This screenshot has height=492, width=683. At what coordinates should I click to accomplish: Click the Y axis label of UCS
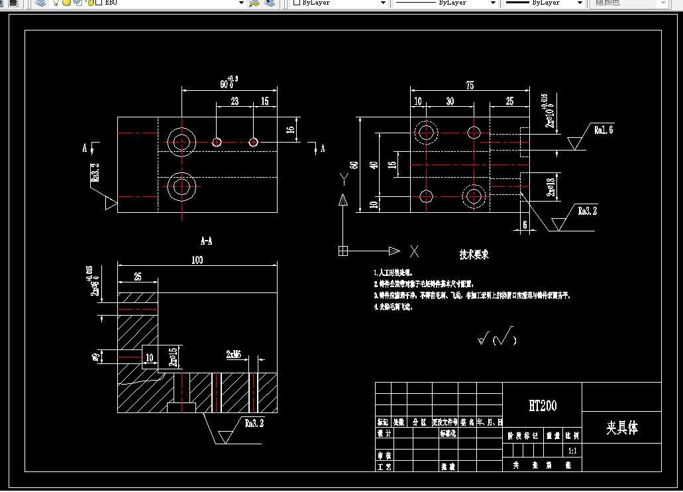[x=344, y=179]
